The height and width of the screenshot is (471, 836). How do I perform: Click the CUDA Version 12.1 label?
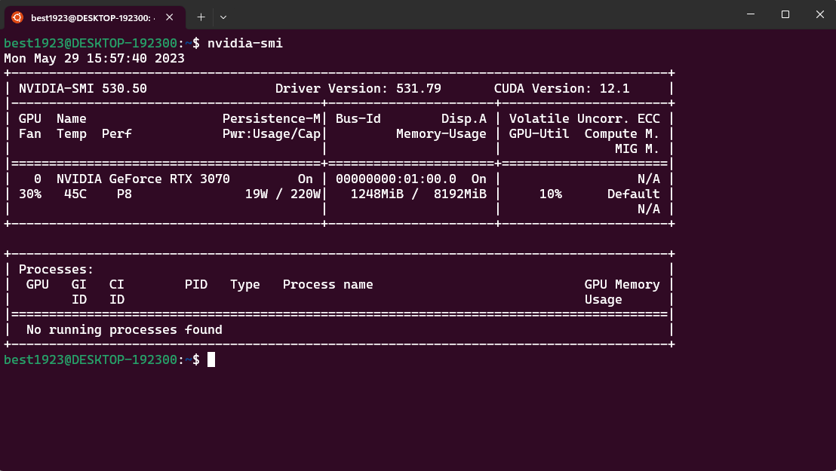[561, 88]
